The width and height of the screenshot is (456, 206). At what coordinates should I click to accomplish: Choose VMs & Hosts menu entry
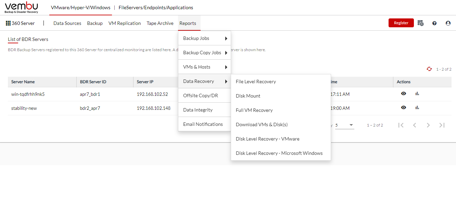click(x=205, y=67)
